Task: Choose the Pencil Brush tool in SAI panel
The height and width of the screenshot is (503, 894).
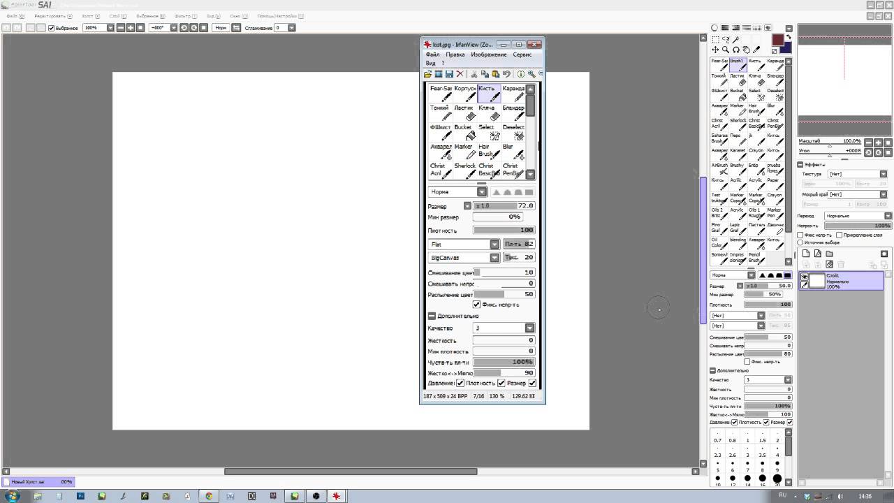Action: (756, 258)
